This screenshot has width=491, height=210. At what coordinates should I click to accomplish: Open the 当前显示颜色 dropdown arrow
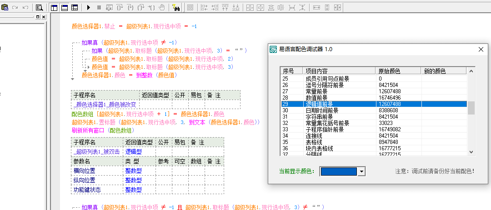pyautogui.click(x=361, y=172)
